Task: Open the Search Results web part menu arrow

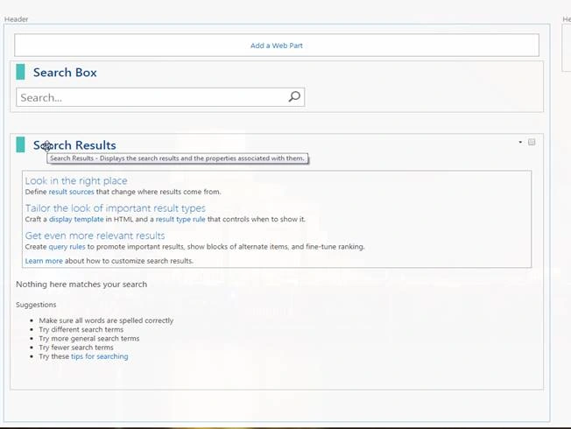Action: point(520,142)
